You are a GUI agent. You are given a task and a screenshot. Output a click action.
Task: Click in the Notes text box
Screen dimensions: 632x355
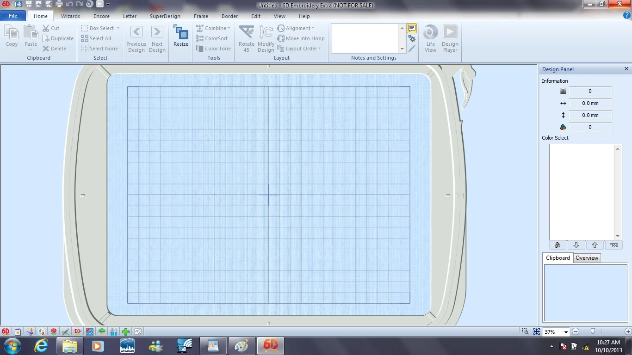click(x=365, y=38)
